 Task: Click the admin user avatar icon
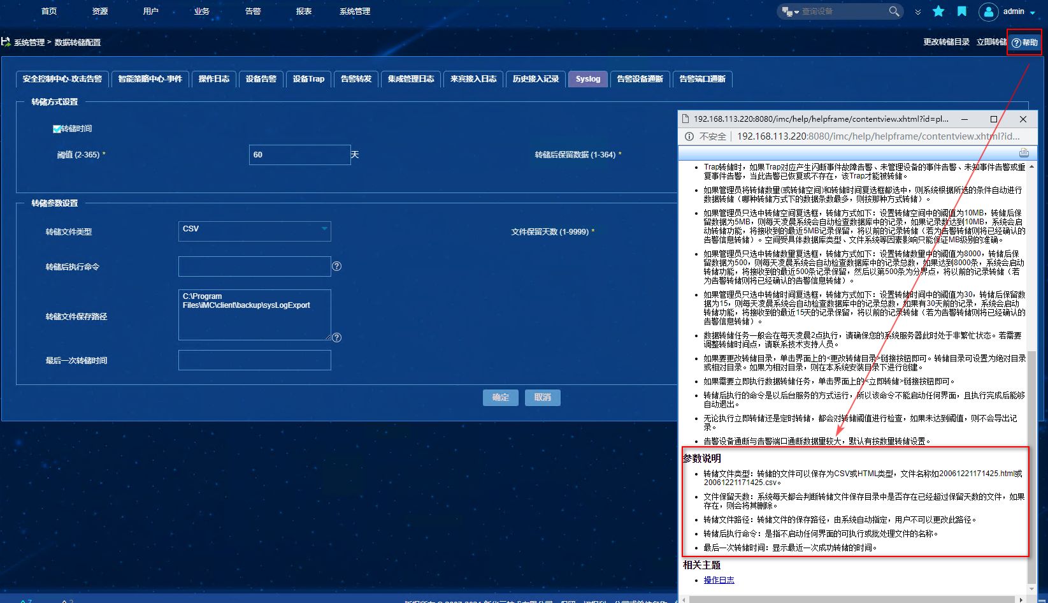[988, 11]
